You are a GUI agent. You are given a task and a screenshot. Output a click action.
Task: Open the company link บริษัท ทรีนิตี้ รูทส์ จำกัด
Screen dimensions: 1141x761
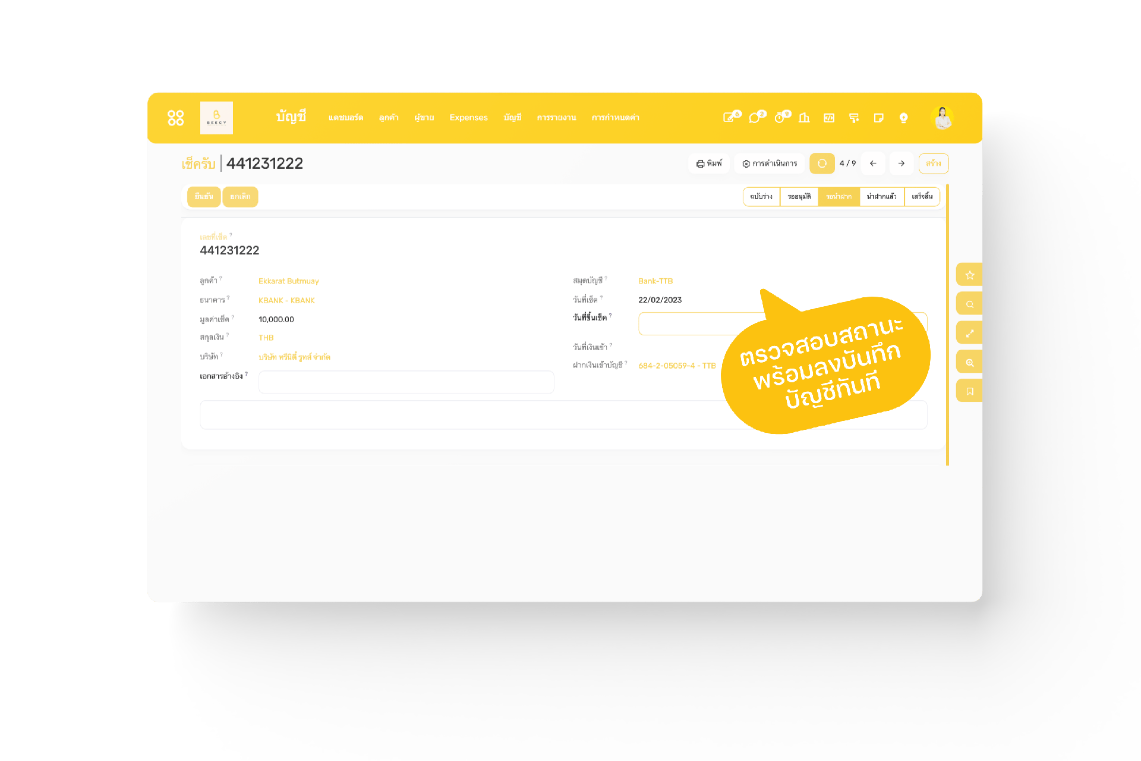[294, 357]
